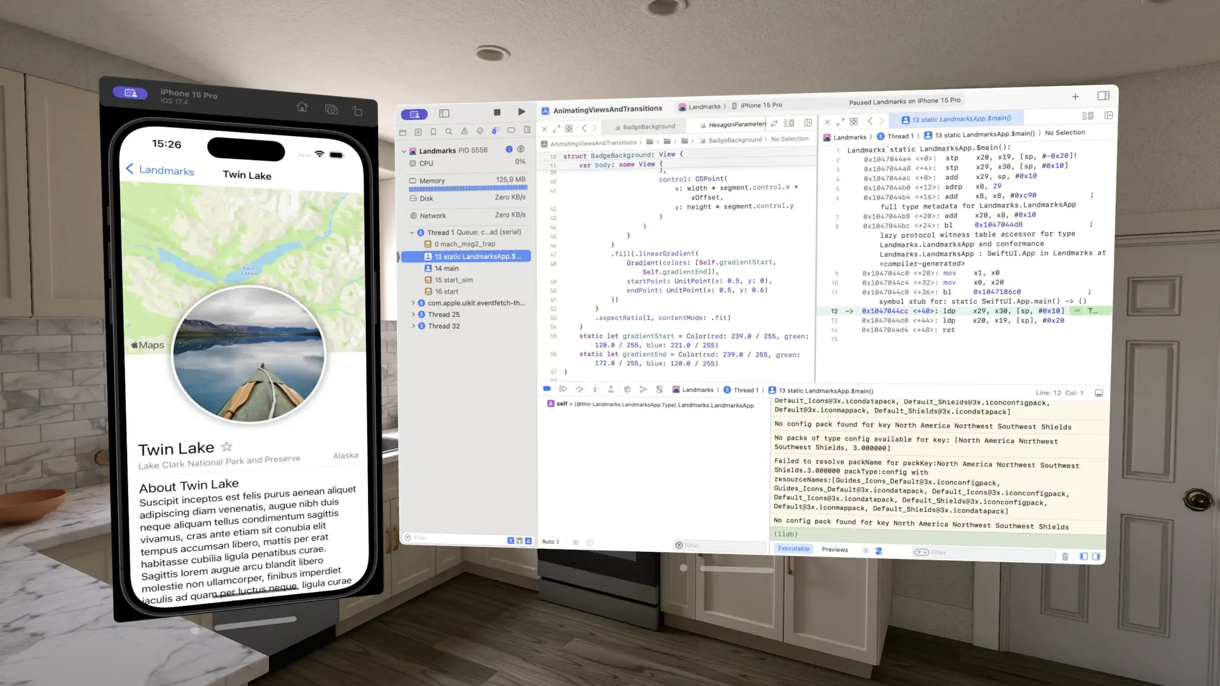Stop the running Landmarks app

coord(497,112)
